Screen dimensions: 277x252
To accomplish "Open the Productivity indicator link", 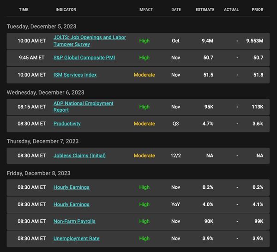I will click(67, 124).
